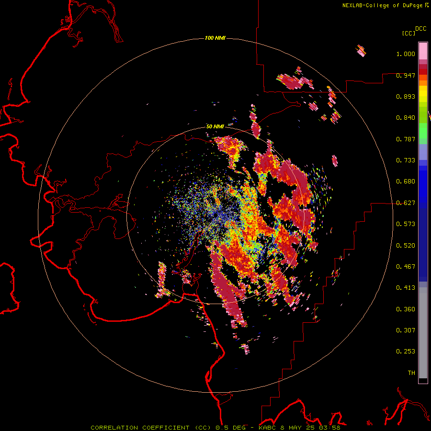Select the 0.253 scale value

point(406,352)
